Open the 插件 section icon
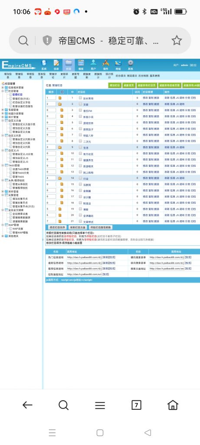Viewport: 200px width, 445px height. click(106, 65)
